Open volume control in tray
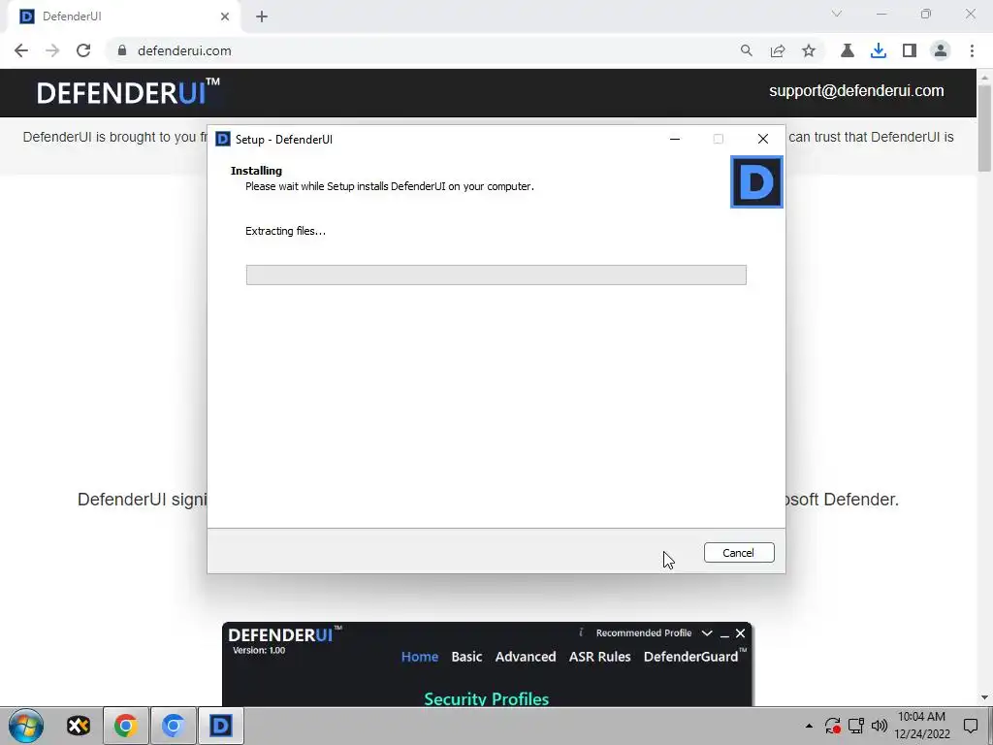This screenshot has height=745, width=993. (x=879, y=726)
